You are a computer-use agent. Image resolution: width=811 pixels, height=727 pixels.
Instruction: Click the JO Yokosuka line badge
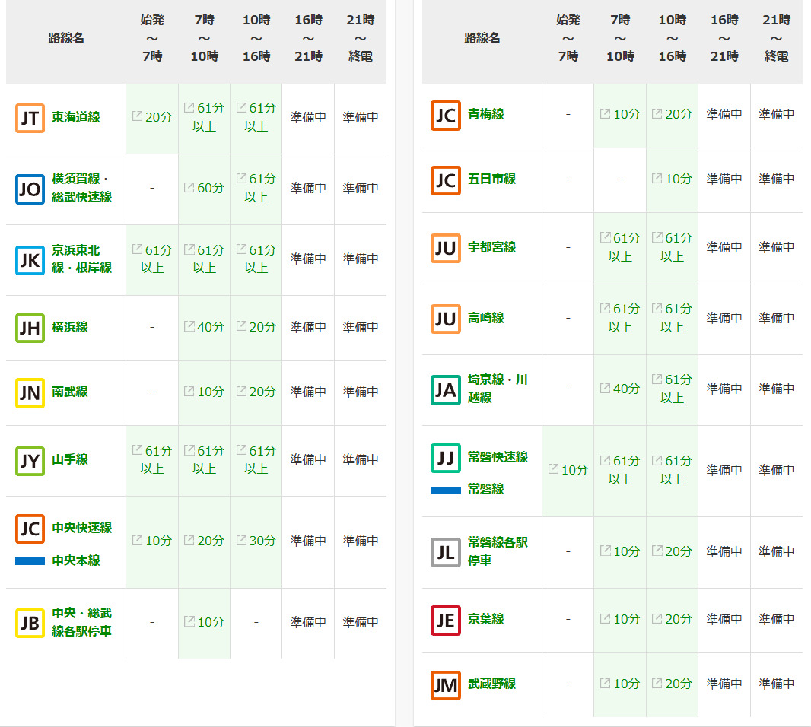click(30, 189)
